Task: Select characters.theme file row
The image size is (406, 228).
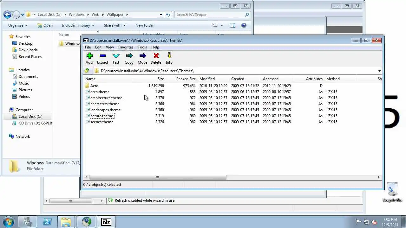Action: (x=233, y=104)
